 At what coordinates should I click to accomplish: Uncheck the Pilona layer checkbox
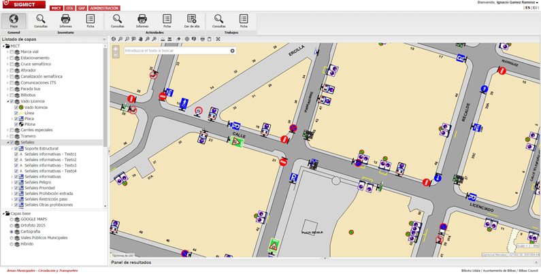16,124
